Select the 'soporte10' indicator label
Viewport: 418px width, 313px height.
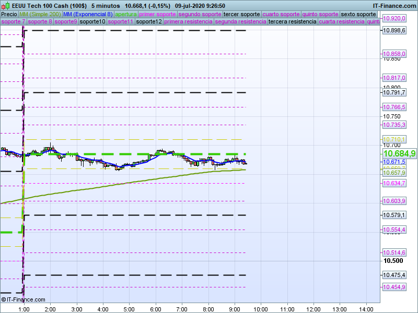point(92,22)
